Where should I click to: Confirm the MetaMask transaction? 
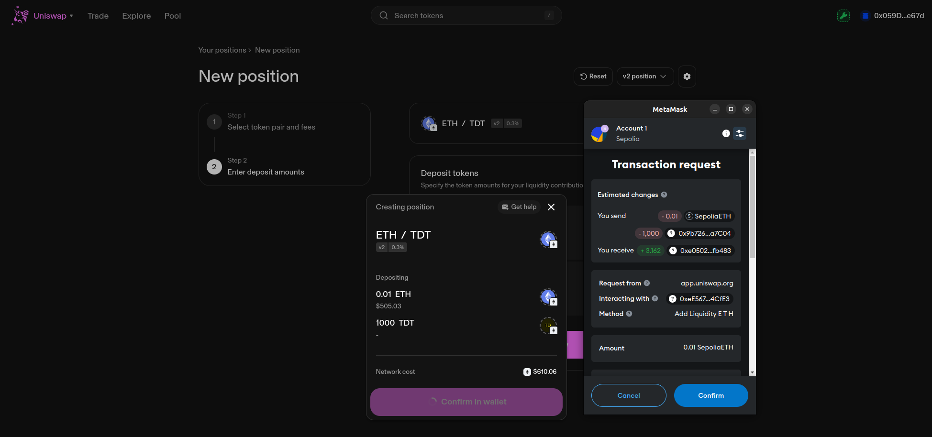[711, 395]
